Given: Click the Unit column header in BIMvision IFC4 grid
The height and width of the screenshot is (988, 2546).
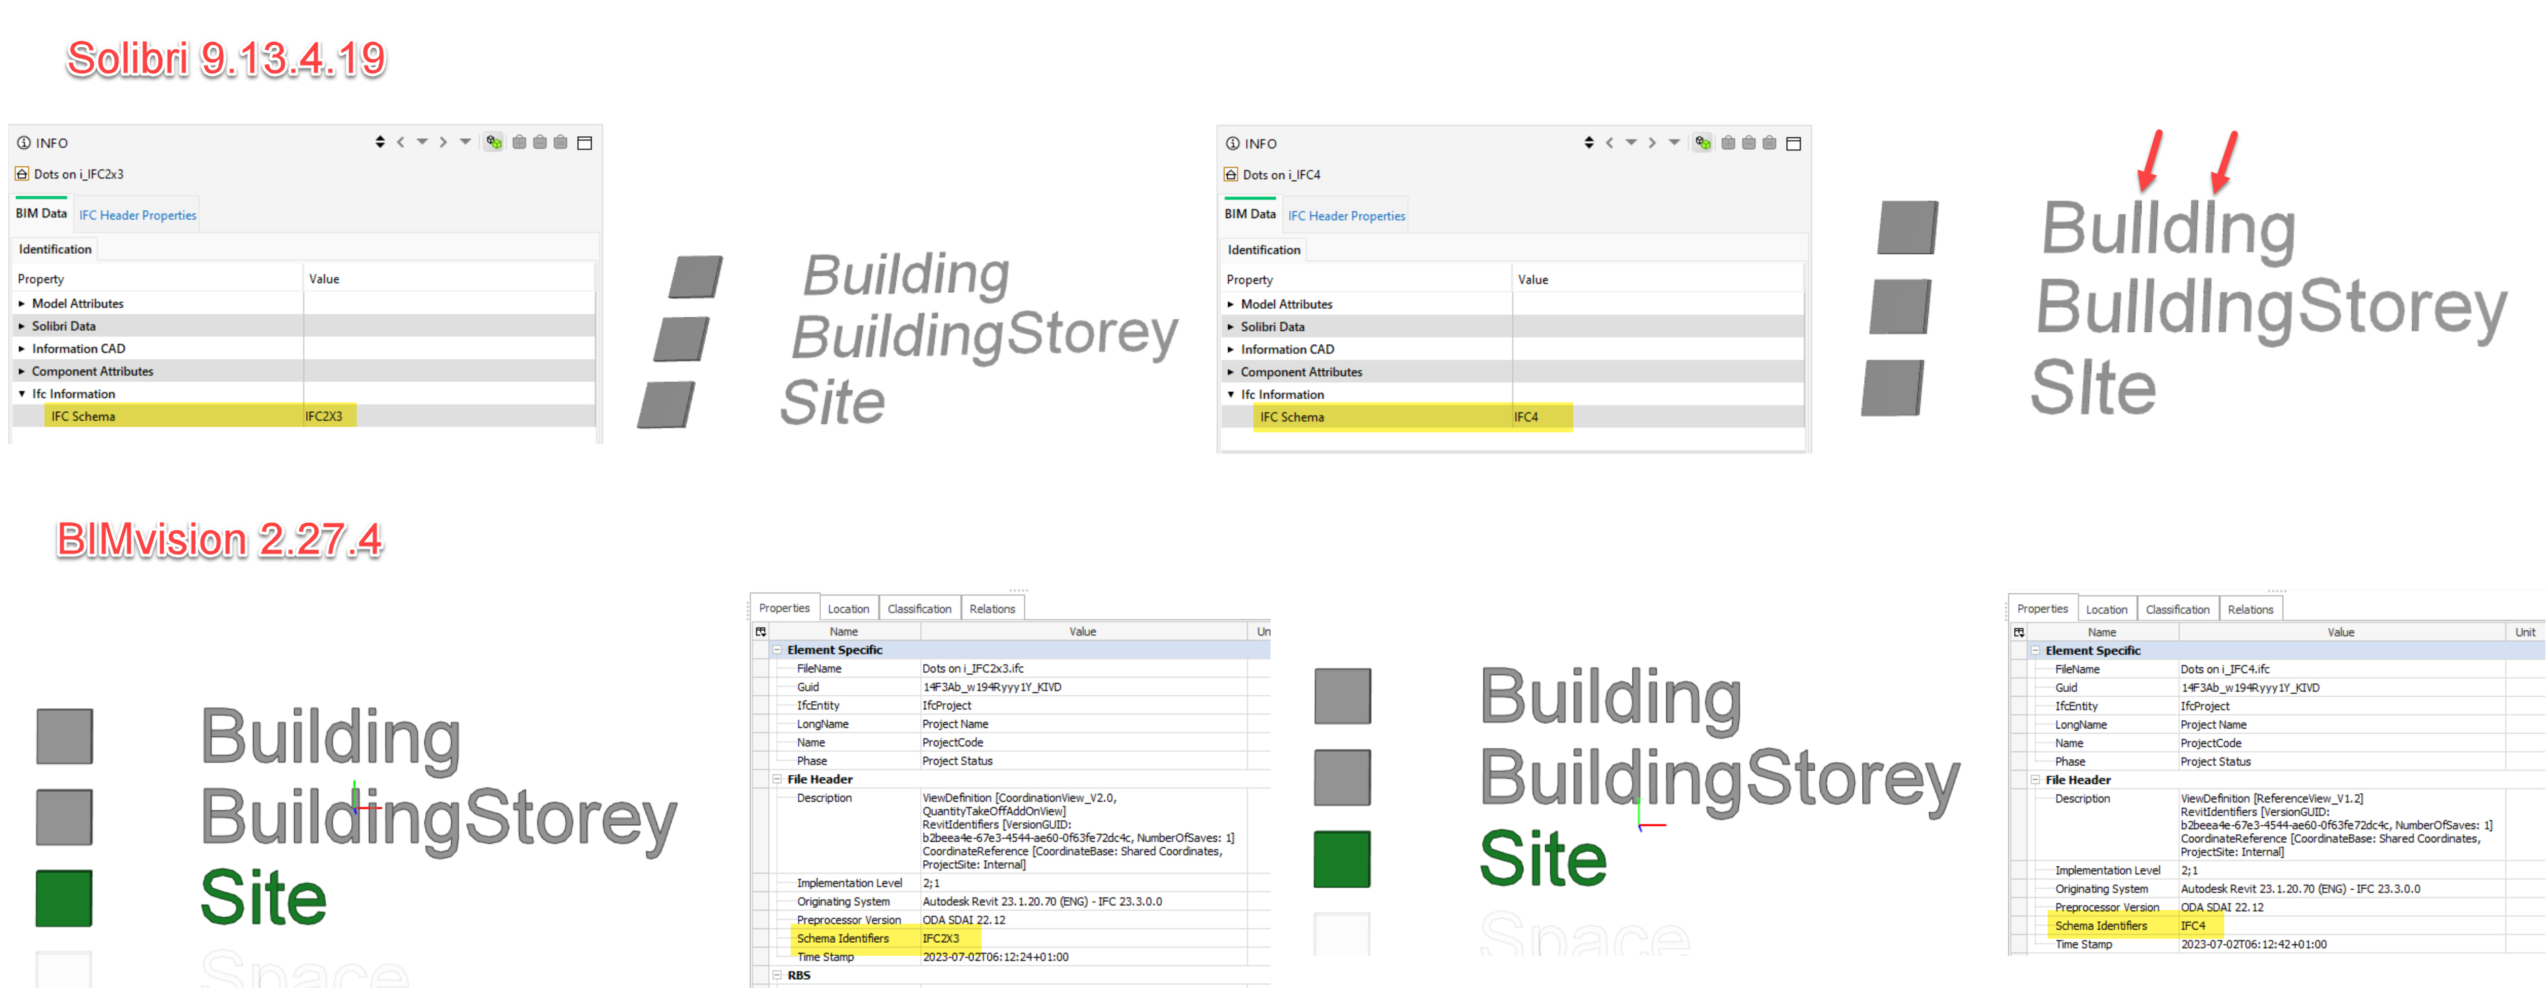Looking at the screenshot, I should point(2524,632).
